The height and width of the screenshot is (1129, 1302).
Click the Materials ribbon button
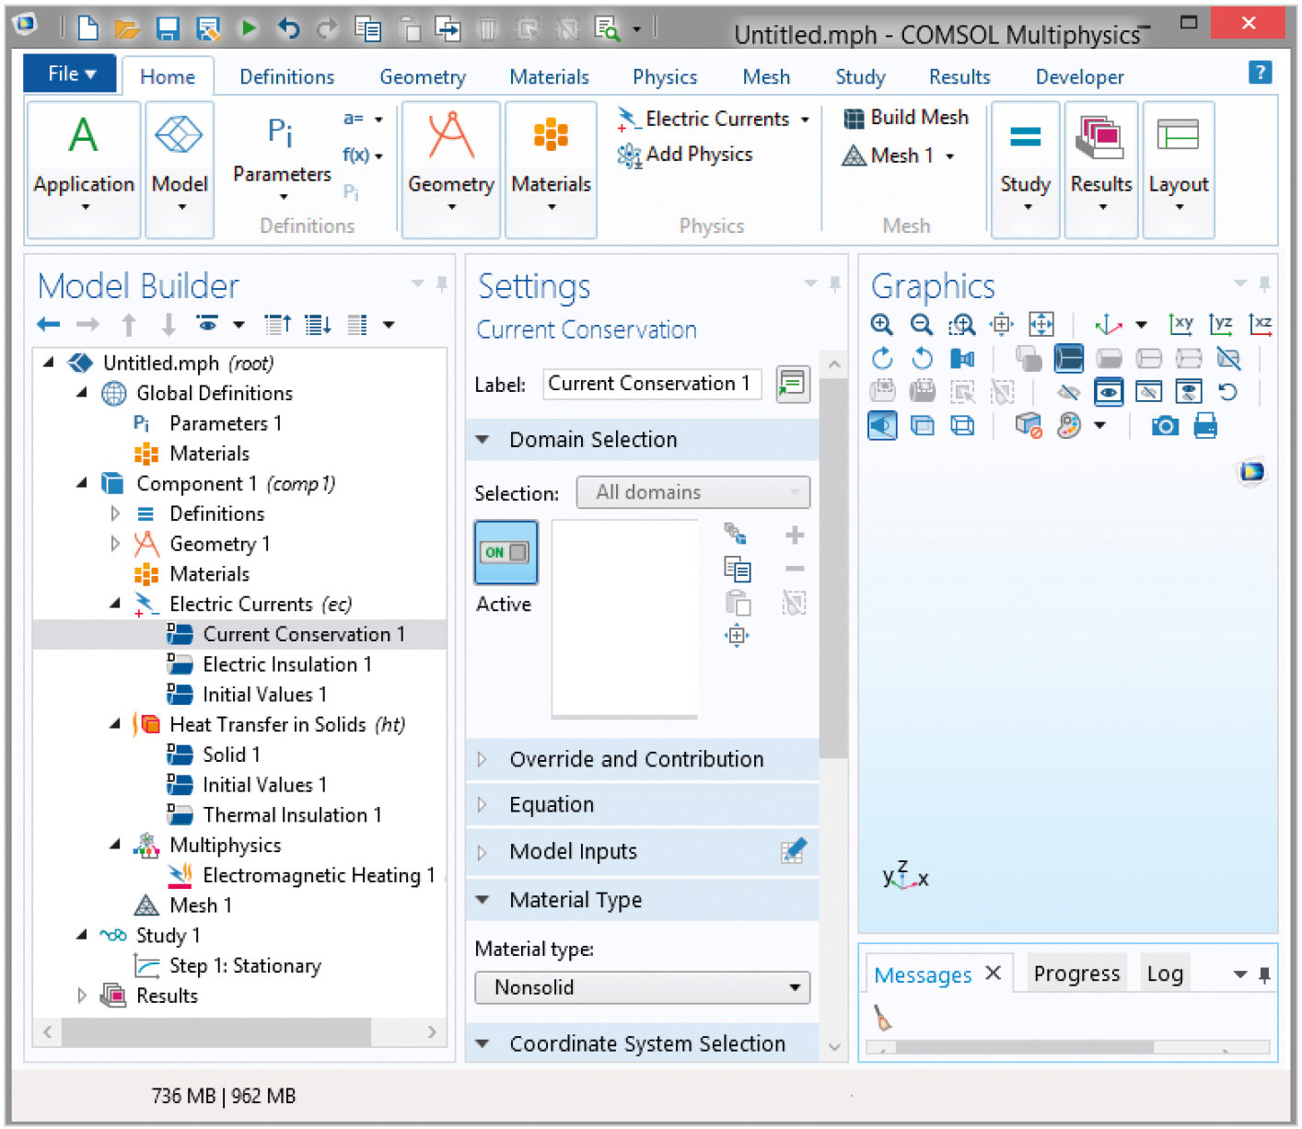[x=551, y=169]
